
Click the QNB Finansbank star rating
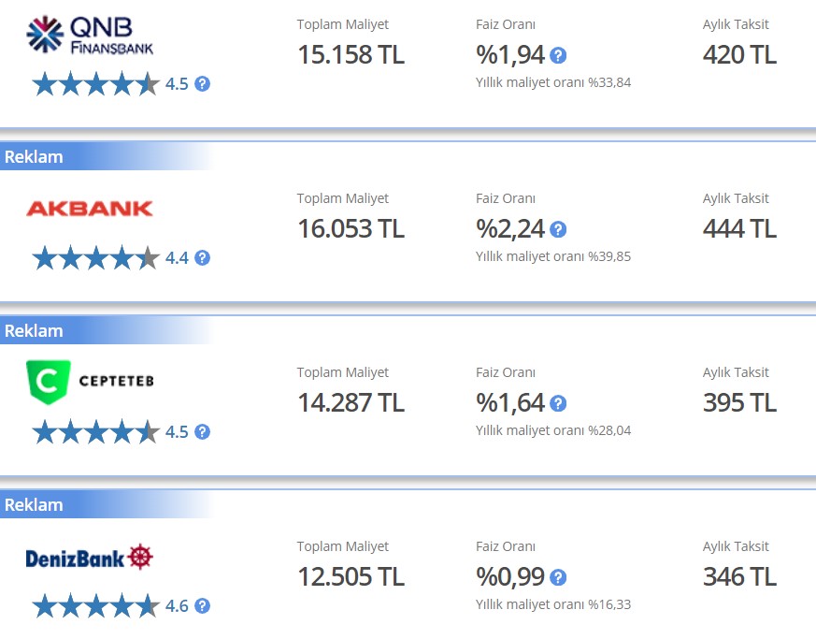coord(95,84)
